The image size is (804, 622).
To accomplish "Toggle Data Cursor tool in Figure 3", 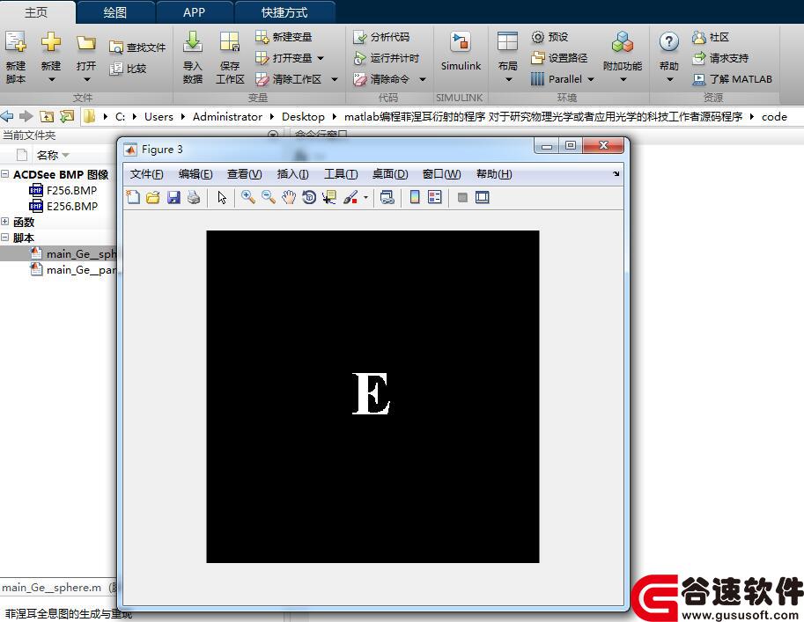I will [x=328, y=197].
